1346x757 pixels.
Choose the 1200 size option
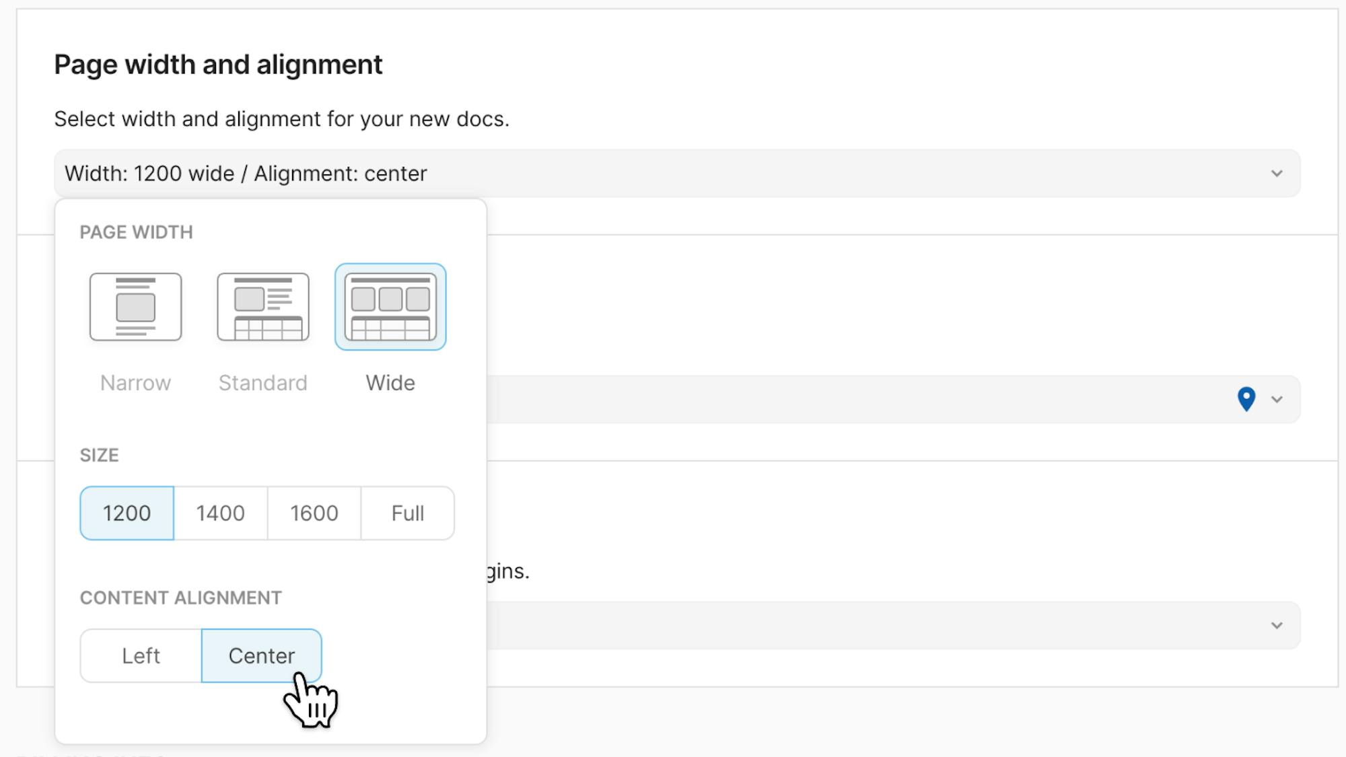tap(127, 513)
